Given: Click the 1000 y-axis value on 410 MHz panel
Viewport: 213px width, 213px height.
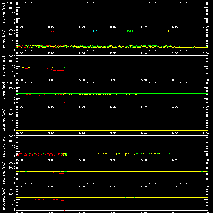Looking at the screenshot, I should click(x=12, y=35).
